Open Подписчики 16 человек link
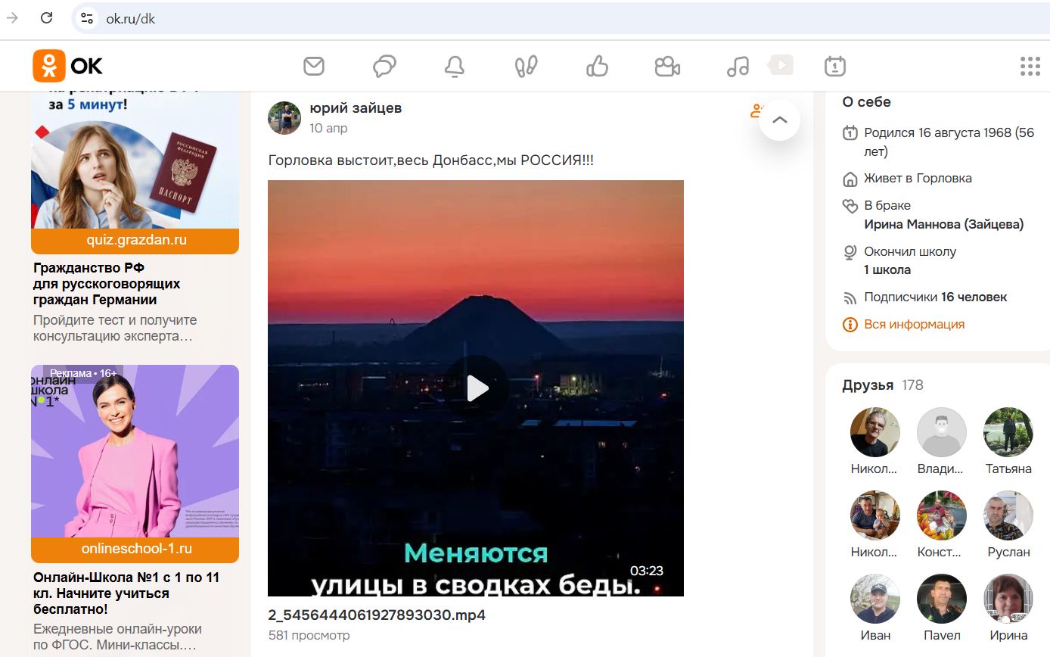The image size is (1050, 657). click(x=936, y=297)
